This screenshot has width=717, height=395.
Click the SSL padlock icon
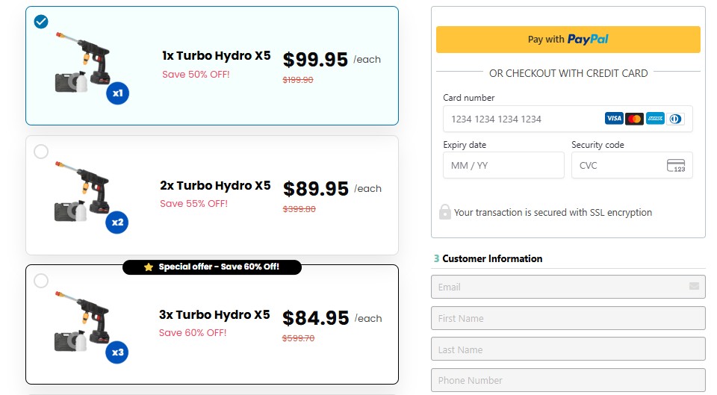[x=444, y=212]
